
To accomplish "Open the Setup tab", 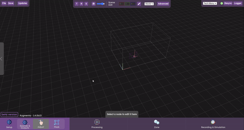I will pos(9,124).
